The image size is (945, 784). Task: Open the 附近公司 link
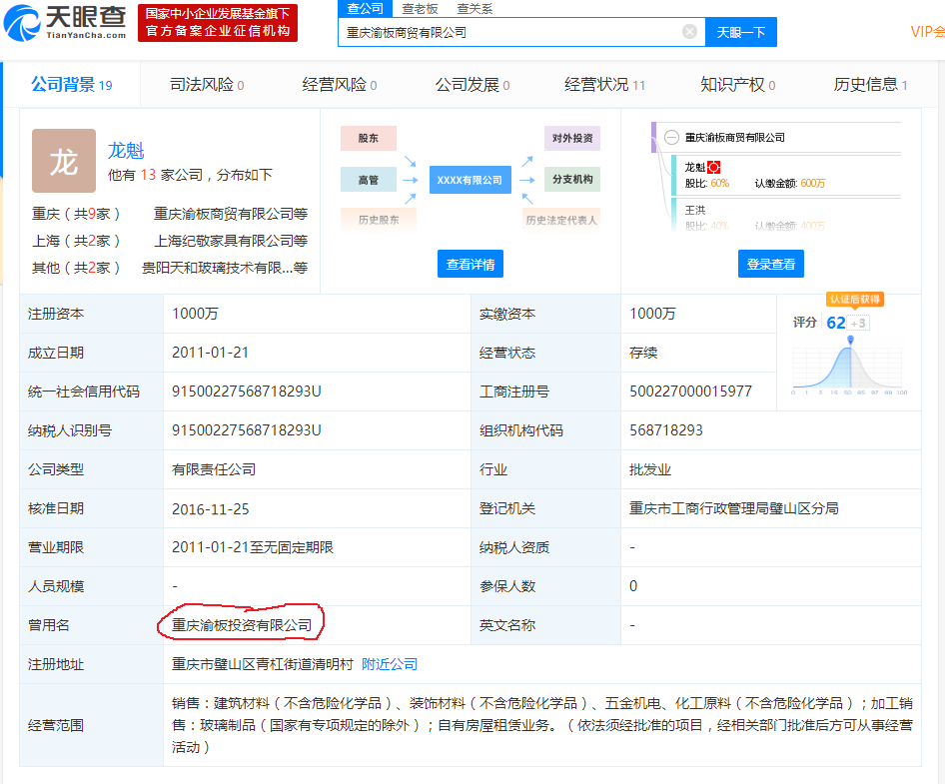coord(390,664)
